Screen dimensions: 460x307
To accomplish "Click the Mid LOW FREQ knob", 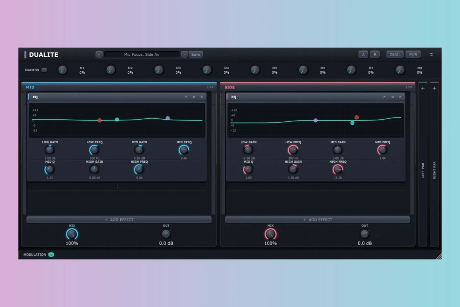I will click(94, 150).
